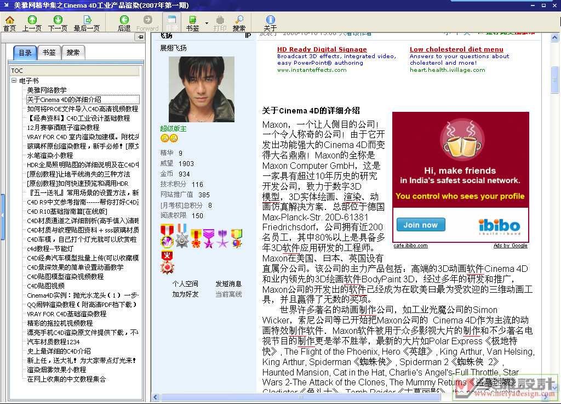This screenshot has width=561, height=404.
Task: Click the Ads by Google link
Action: [x=510, y=246]
